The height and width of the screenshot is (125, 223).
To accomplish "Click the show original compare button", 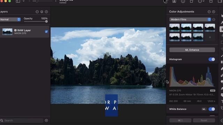I will tap(180, 120).
